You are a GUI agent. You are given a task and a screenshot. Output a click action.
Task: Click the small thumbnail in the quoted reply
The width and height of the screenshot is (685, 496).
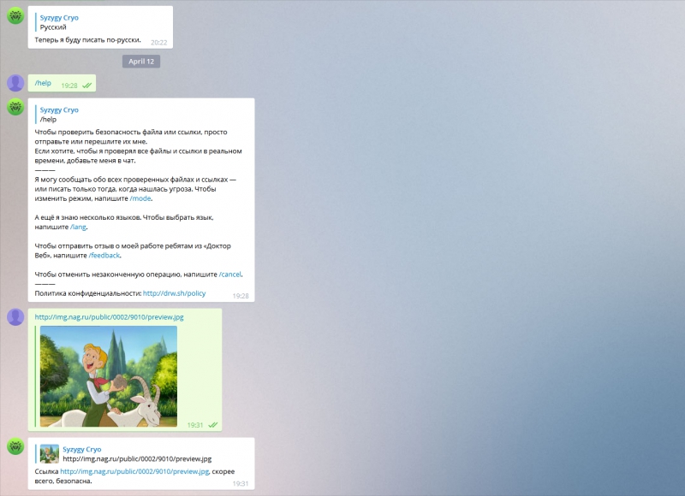pos(50,454)
